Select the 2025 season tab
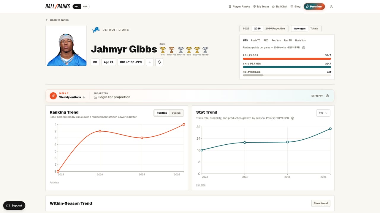The image size is (380, 213). point(246,29)
